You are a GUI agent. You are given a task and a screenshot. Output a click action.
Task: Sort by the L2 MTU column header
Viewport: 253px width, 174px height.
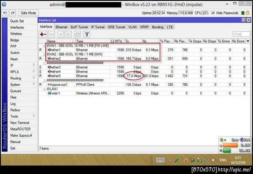coord(117,41)
